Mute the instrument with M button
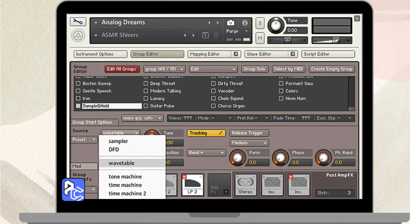 pyautogui.click(x=260, y=38)
